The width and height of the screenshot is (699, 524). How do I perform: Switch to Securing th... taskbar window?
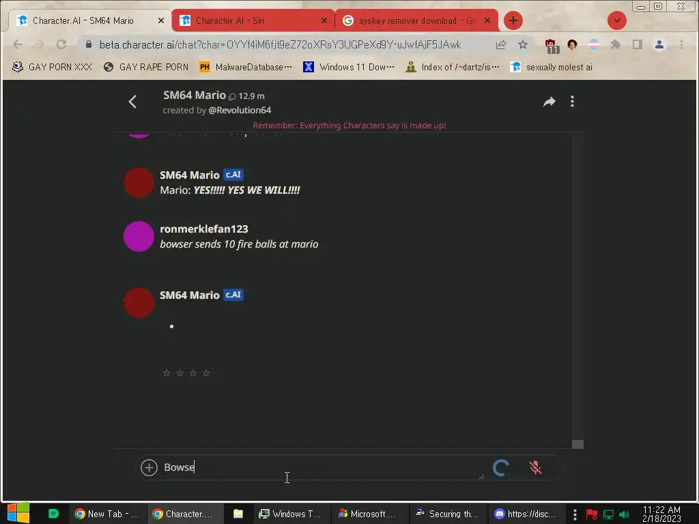pyautogui.click(x=447, y=514)
